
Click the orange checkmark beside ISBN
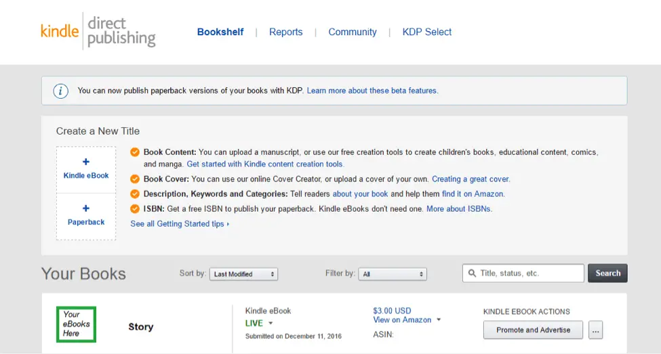pos(135,208)
